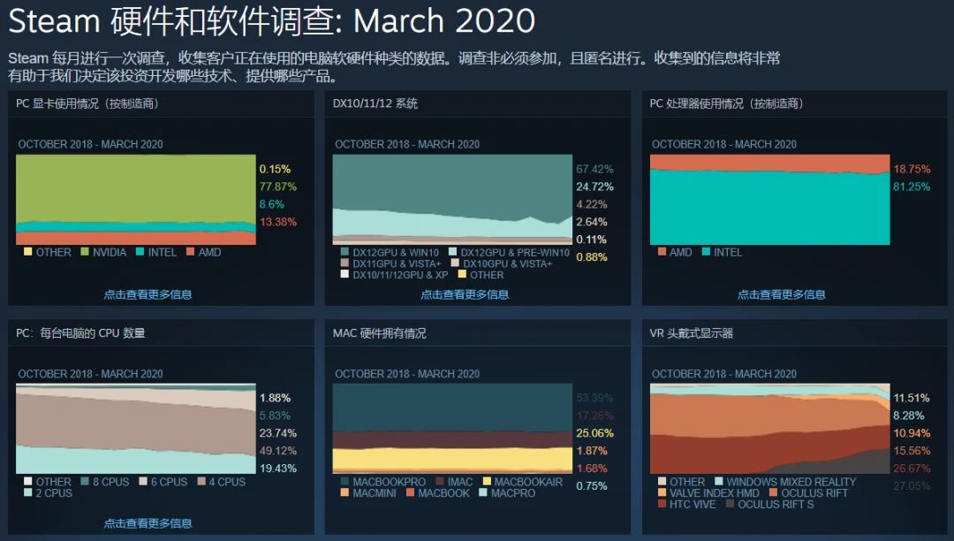Select the 8 CPUS legend swatch
The width and height of the screenshot is (954, 541).
[85, 482]
